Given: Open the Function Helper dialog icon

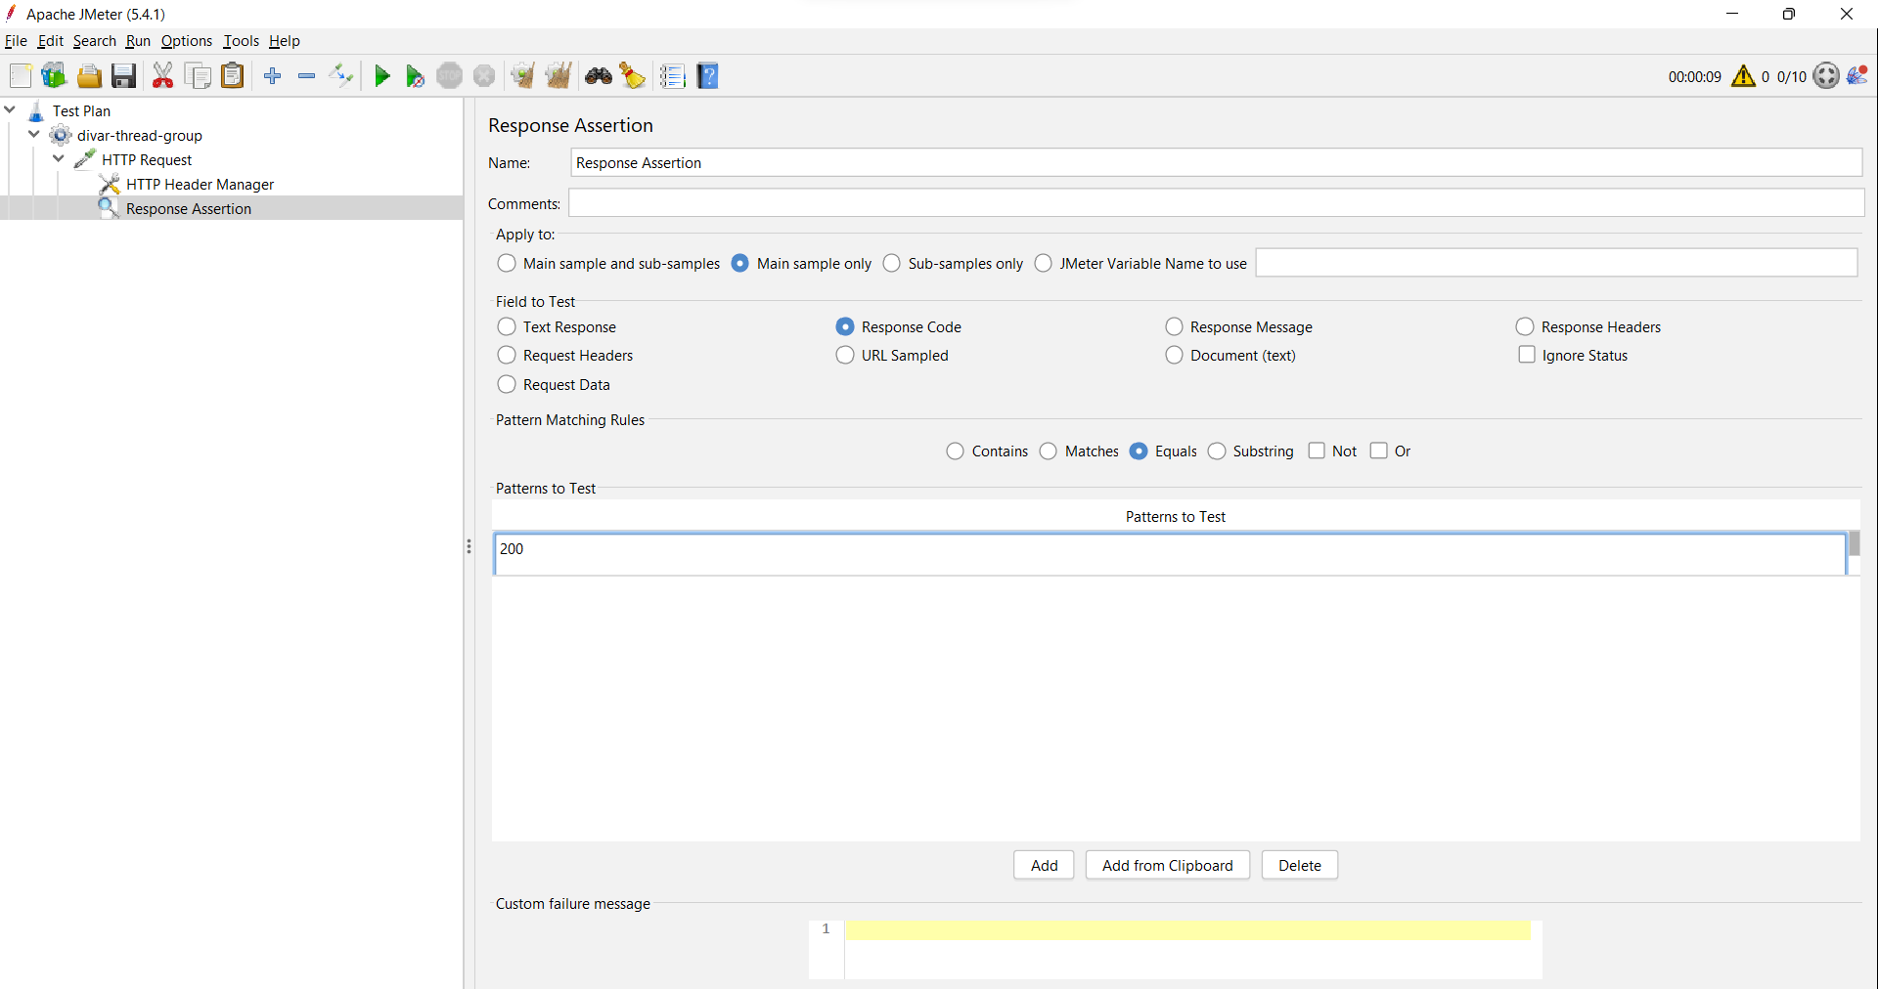Looking at the screenshot, I should (672, 76).
